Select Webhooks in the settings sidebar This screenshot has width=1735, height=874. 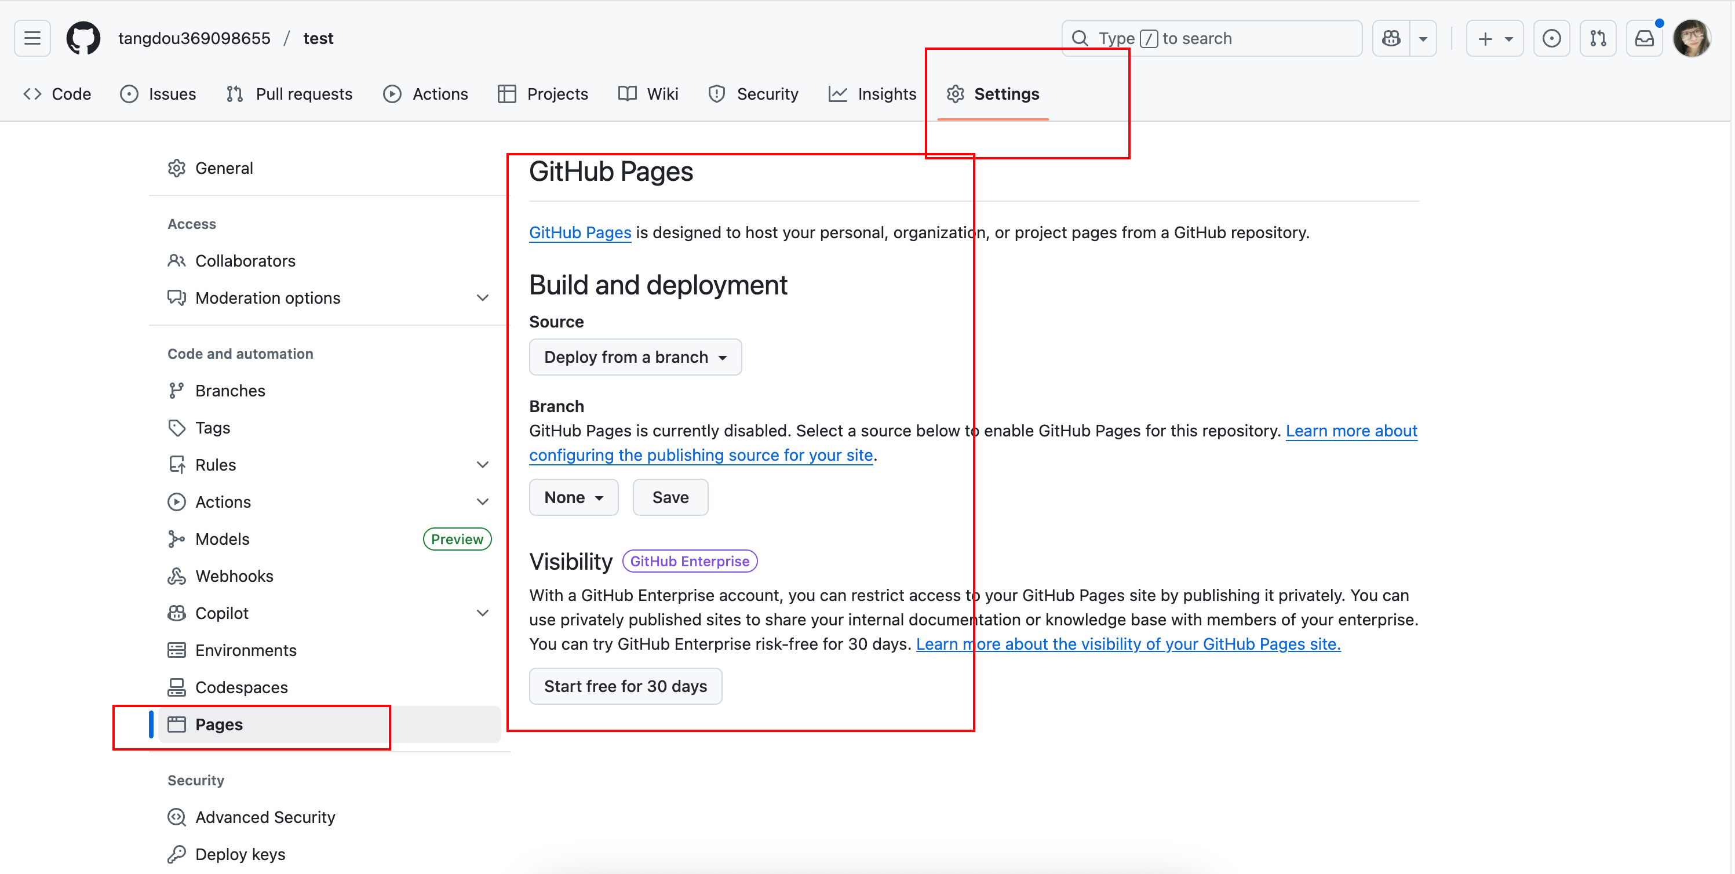coord(234,576)
